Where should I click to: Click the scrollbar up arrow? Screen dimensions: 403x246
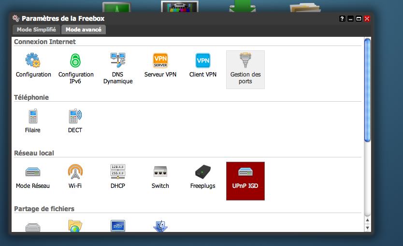point(368,220)
